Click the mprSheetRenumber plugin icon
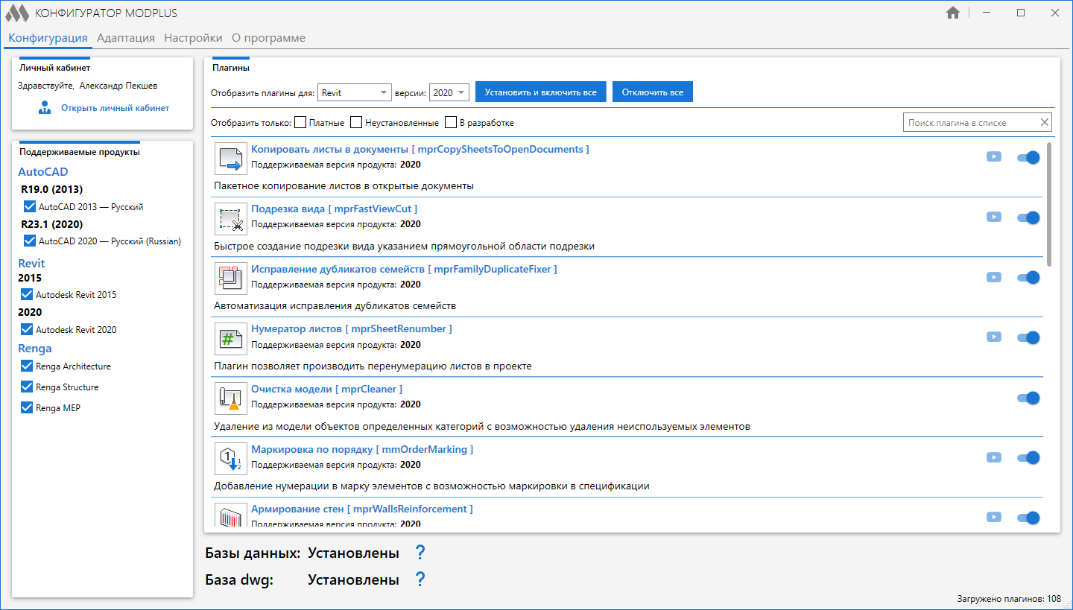The width and height of the screenshot is (1073, 610). [230, 339]
